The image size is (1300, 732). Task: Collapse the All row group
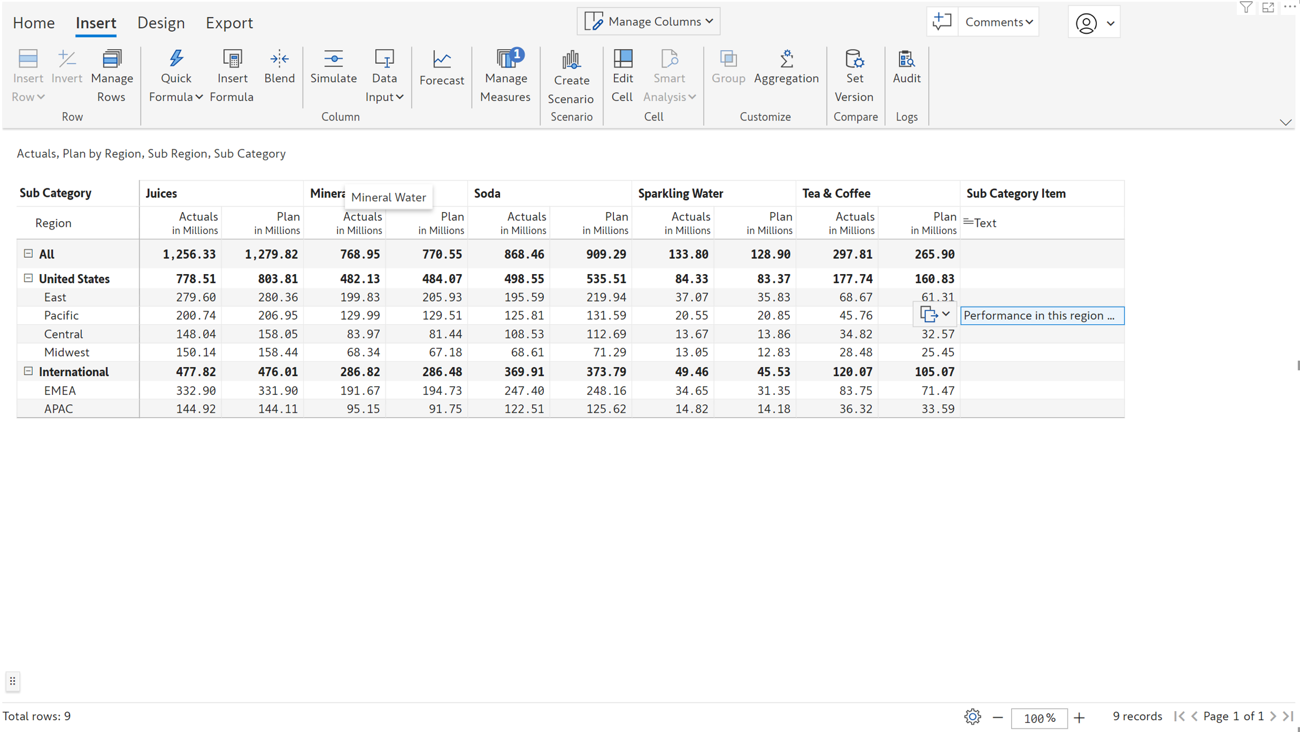(28, 254)
